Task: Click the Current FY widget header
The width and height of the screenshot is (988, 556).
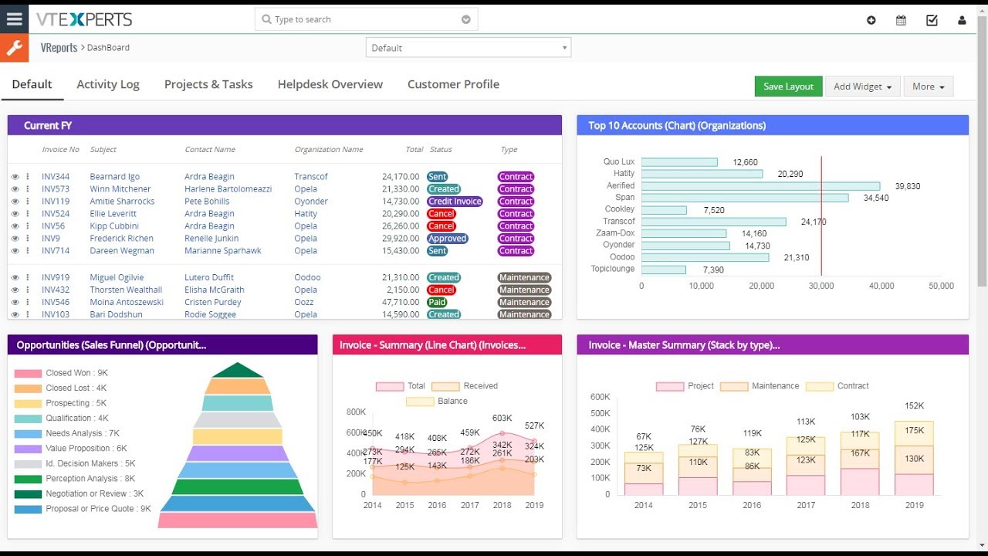Action: [285, 125]
